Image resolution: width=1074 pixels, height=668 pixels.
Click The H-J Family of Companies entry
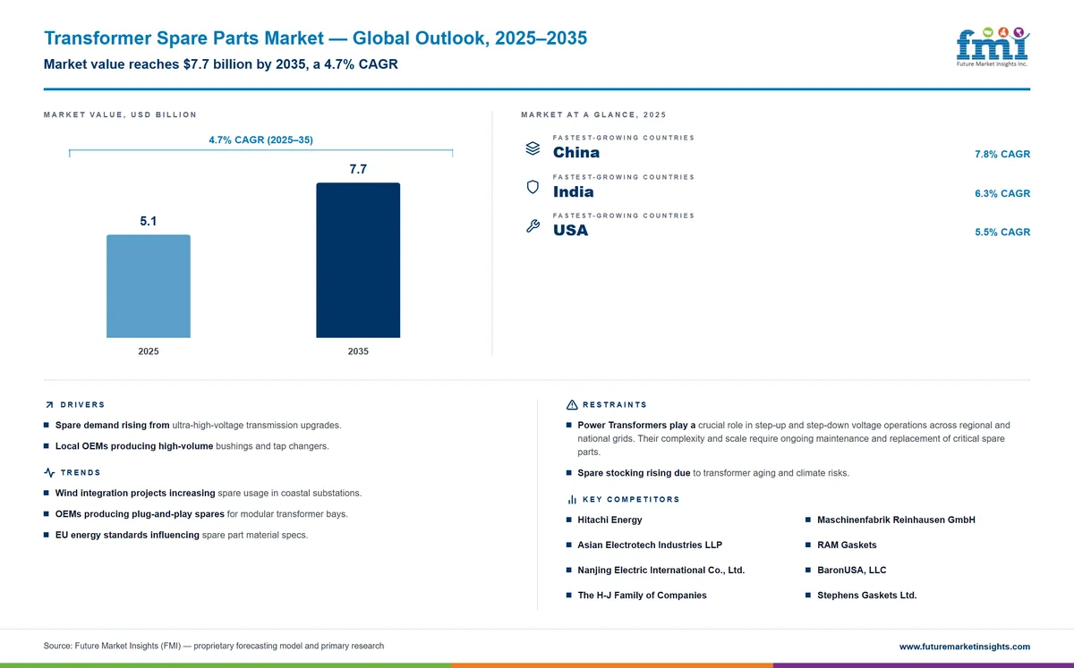tap(642, 595)
